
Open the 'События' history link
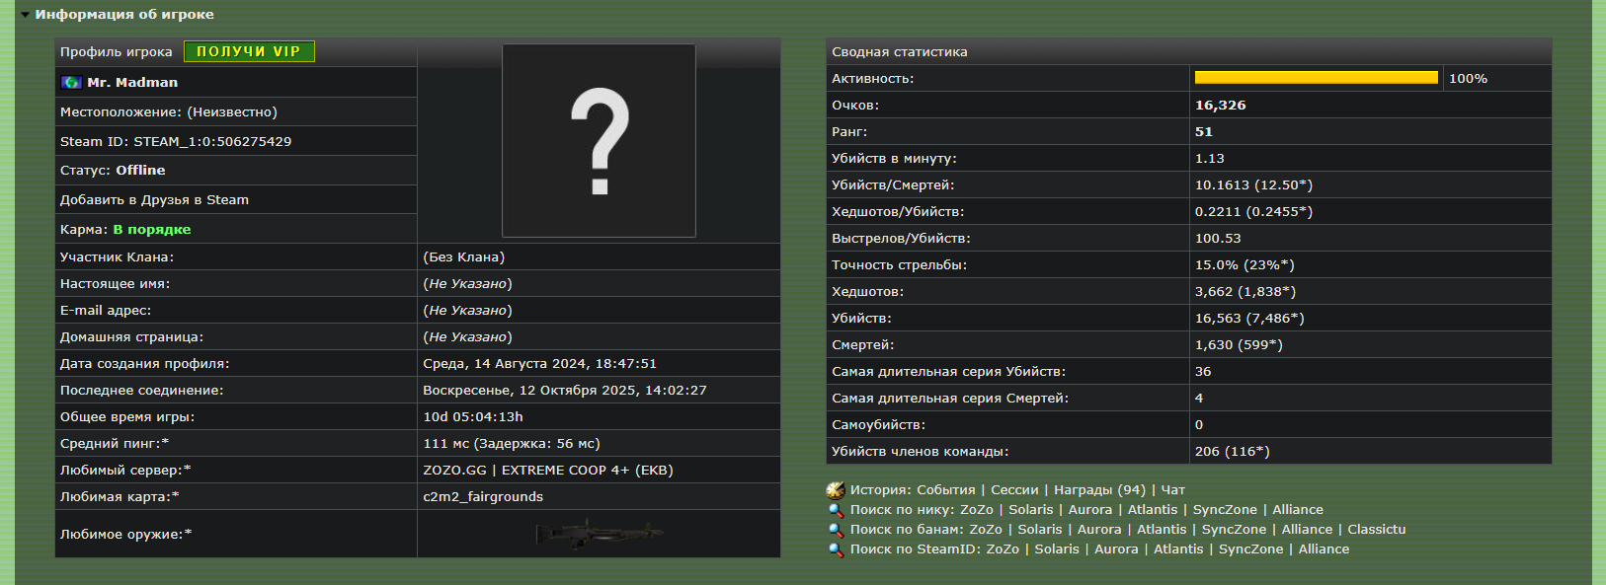click(945, 490)
